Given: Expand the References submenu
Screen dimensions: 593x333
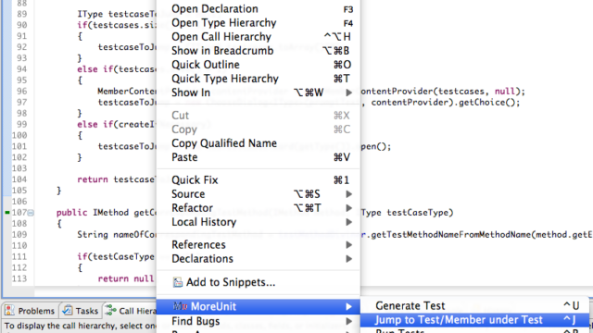Looking at the screenshot, I should (x=259, y=244).
